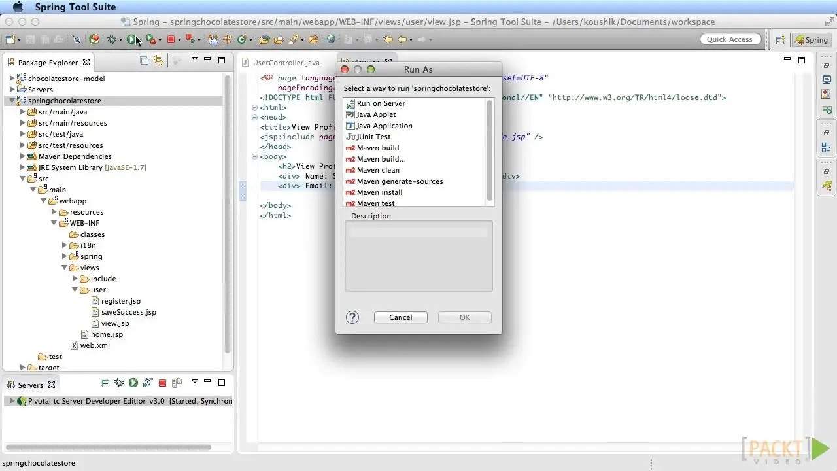Click the help question mark in Run As dialog
The width and height of the screenshot is (837, 471).
pyautogui.click(x=352, y=317)
